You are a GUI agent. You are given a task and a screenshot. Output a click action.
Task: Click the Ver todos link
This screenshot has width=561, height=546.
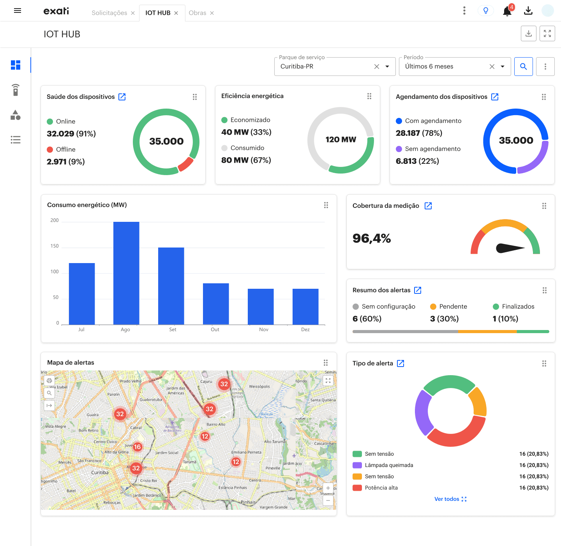coord(450,499)
